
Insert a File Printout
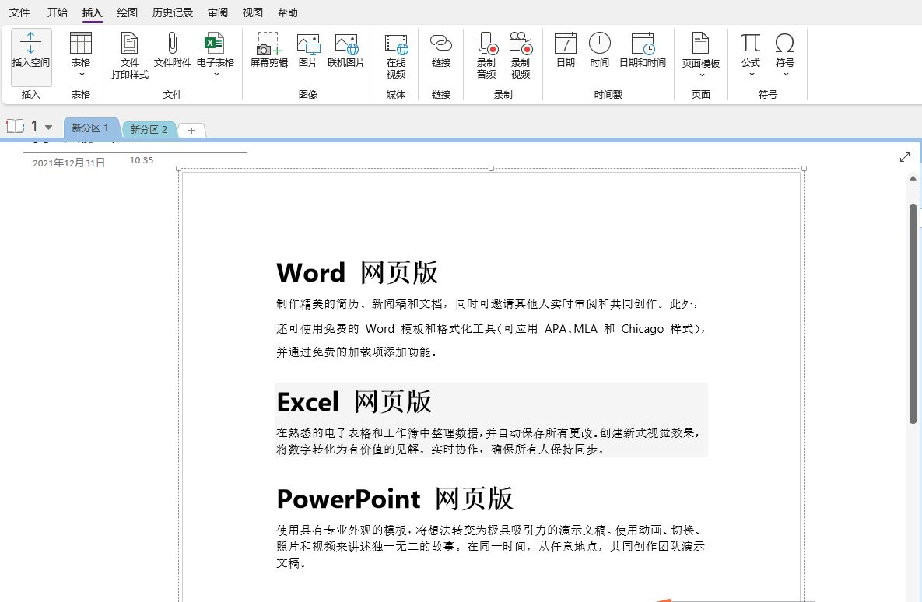(129, 56)
